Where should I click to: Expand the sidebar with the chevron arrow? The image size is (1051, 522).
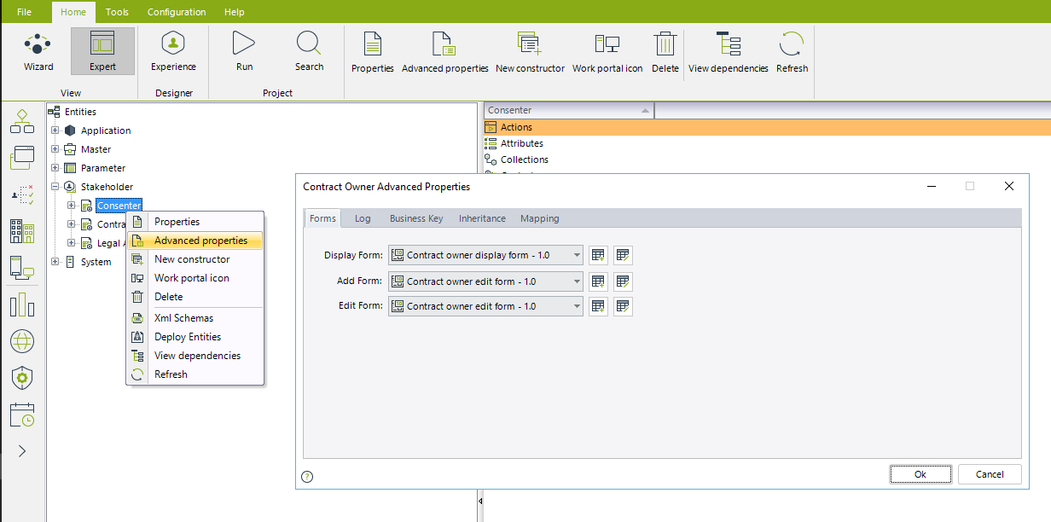[22, 451]
